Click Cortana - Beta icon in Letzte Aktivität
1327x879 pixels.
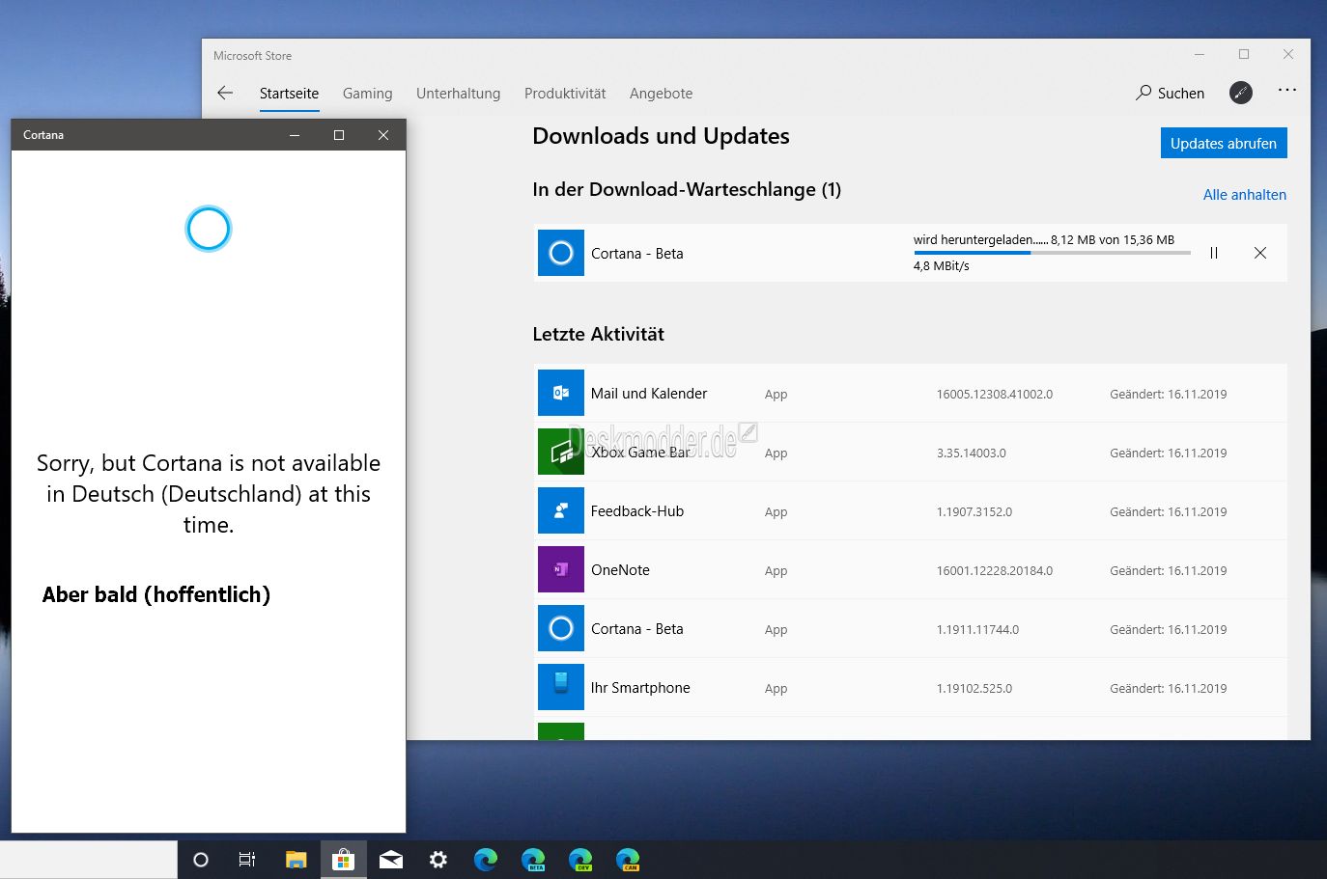click(561, 628)
